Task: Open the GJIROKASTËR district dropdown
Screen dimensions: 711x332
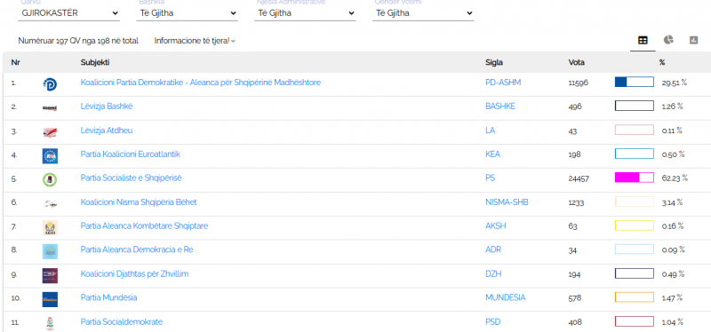Action: [x=69, y=13]
